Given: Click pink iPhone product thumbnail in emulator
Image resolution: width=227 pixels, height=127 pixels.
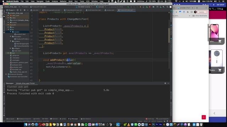Looking at the screenshot, I should (x=214, y=33).
